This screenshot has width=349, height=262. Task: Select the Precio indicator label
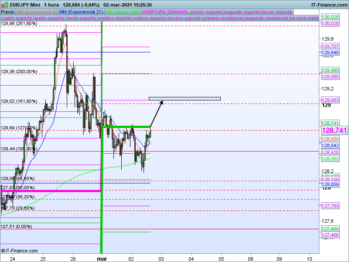pyautogui.click(x=7, y=12)
